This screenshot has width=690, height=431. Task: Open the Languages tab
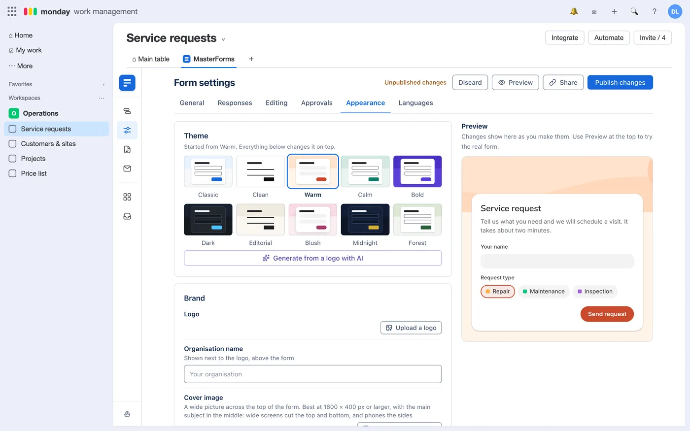[415, 103]
